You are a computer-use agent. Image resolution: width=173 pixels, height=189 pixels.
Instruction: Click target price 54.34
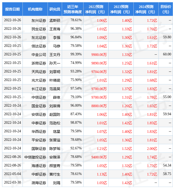(x=167, y=165)
